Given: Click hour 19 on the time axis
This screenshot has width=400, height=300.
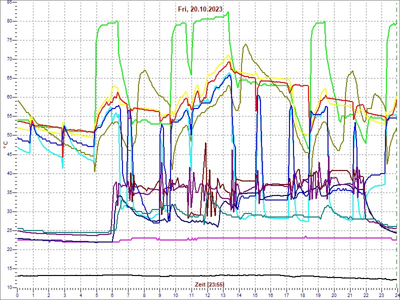Looking at the screenshot, I should (318, 295).
